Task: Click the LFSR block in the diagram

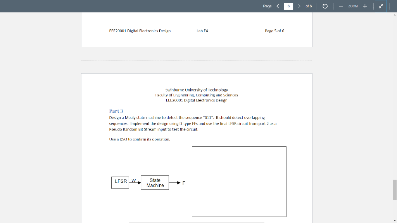Action: coord(120,182)
